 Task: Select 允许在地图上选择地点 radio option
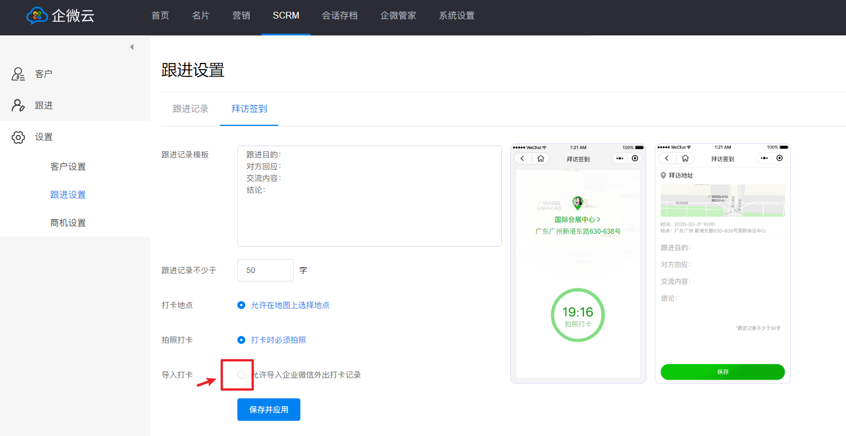point(241,305)
